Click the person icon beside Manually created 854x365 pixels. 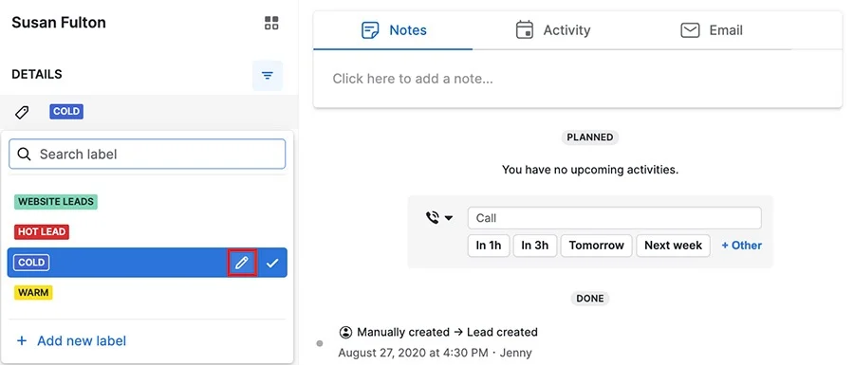coord(345,332)
